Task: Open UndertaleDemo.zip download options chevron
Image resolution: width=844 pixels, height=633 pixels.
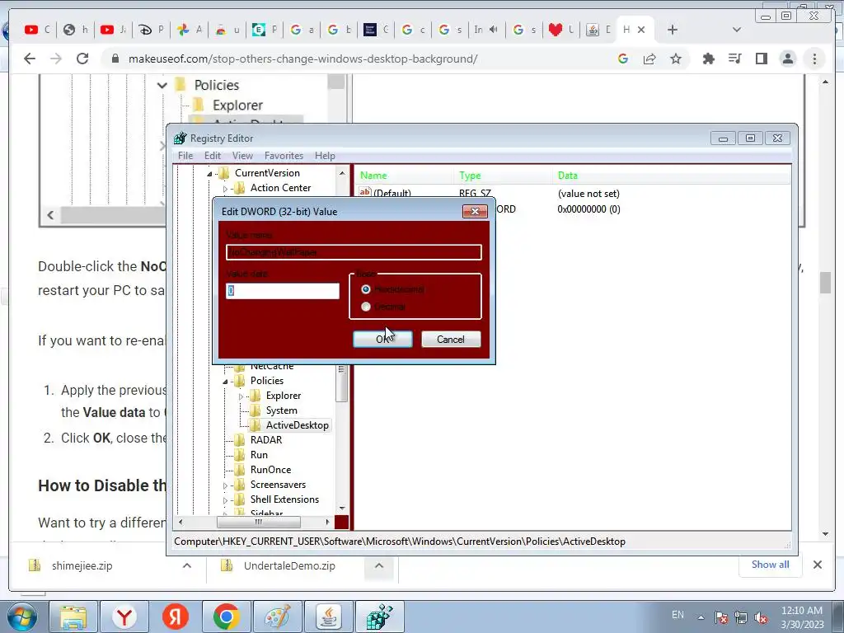Action: 379,565
